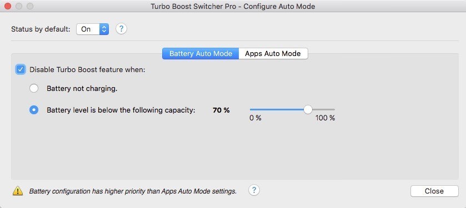Select the Battery not charging radio button
This screenshot has height=208, width=466.
34,88
